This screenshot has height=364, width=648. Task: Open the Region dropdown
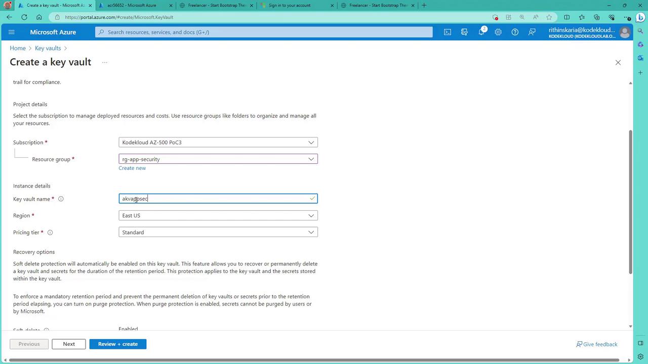tap(218, 216)
